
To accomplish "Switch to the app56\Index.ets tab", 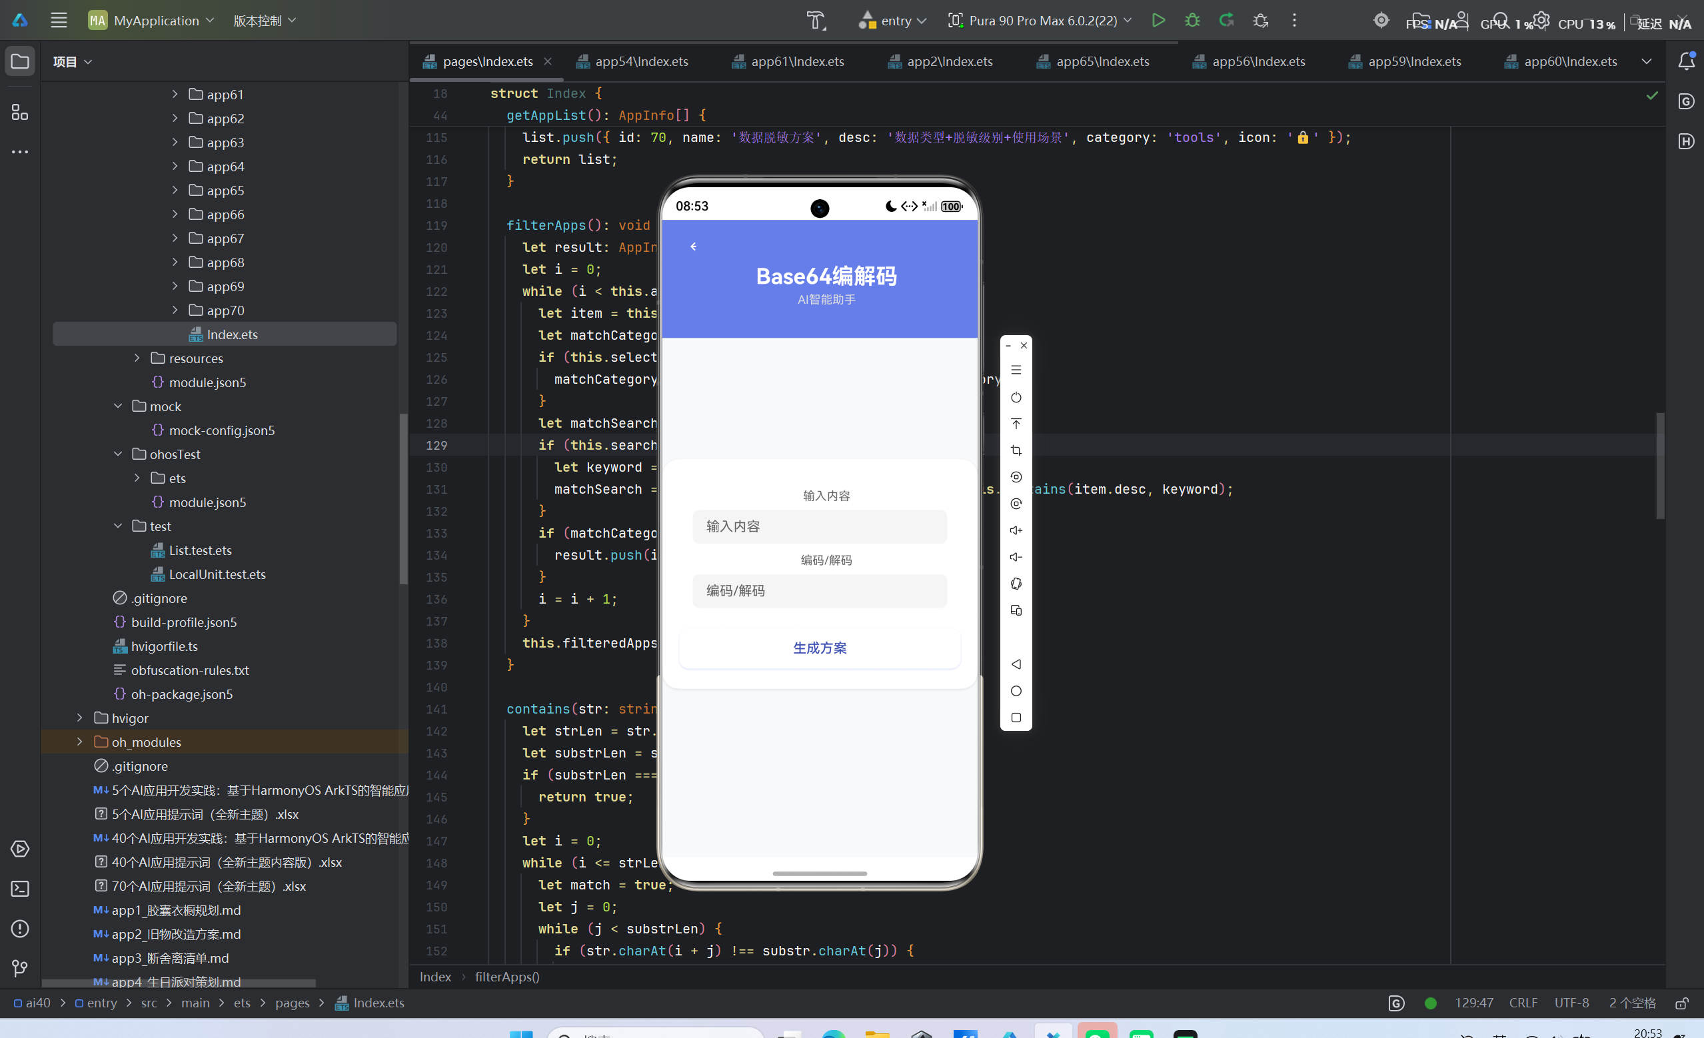I will pyautogui.click(x=1250, y=61).
